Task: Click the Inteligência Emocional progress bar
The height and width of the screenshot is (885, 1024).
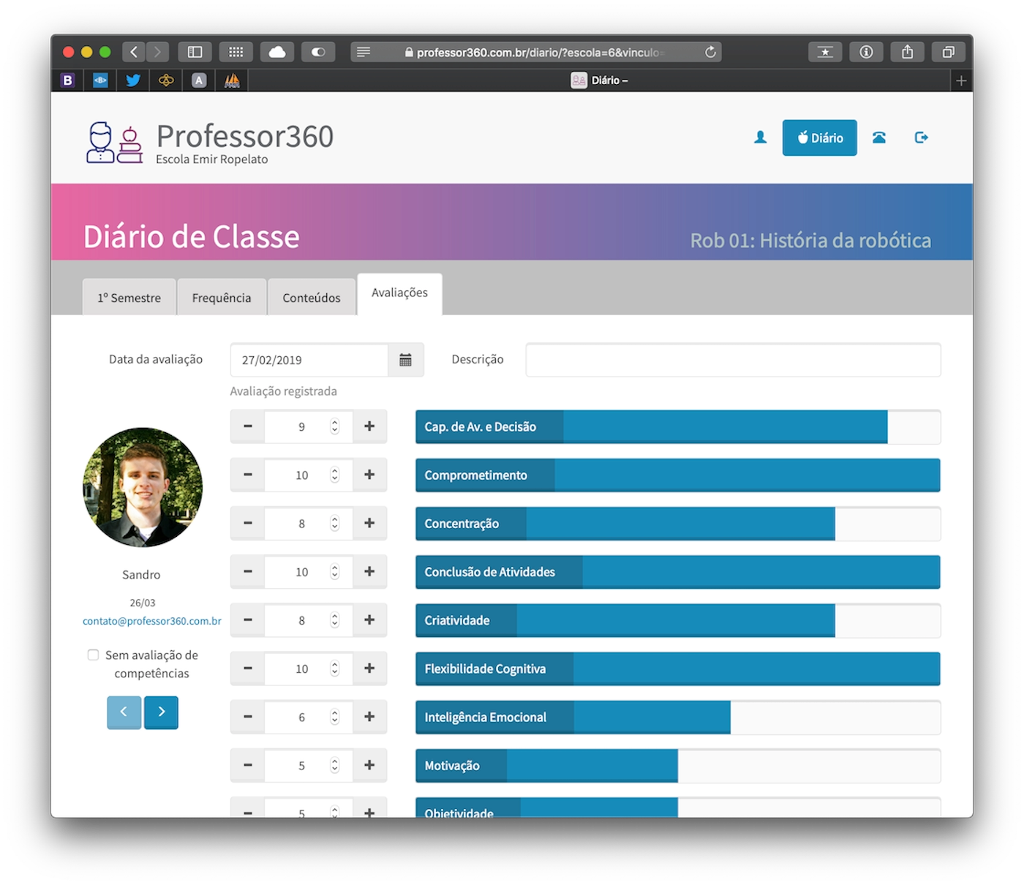Action: pyautogui.click(x=678, y=717)
